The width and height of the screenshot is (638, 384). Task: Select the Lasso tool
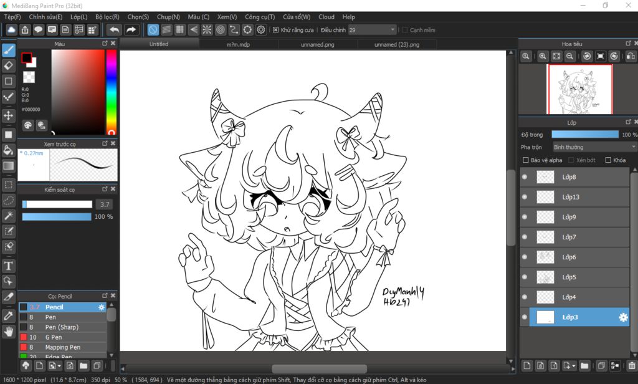(9, 200)
